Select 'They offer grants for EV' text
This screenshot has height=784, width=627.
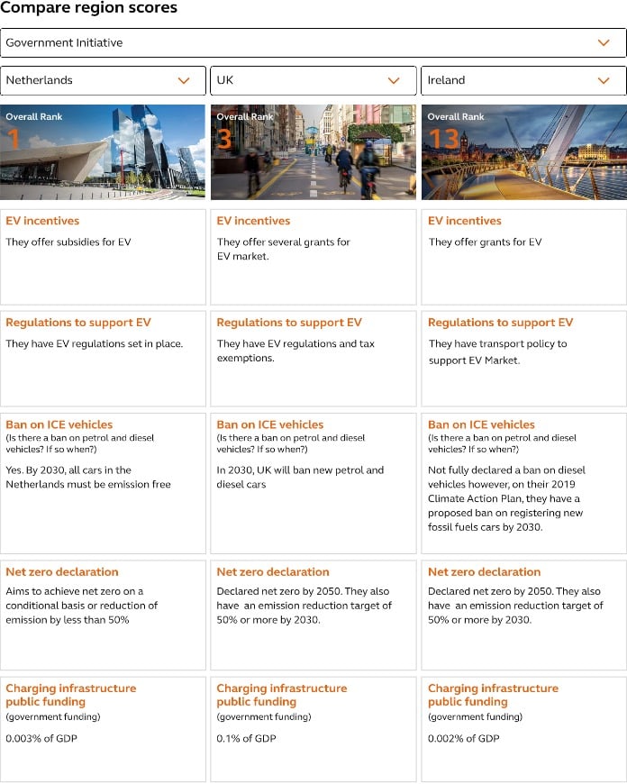click(485, 242)
